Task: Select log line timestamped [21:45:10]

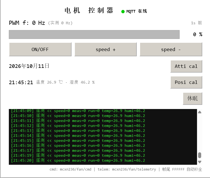Action: click(78, 116)
